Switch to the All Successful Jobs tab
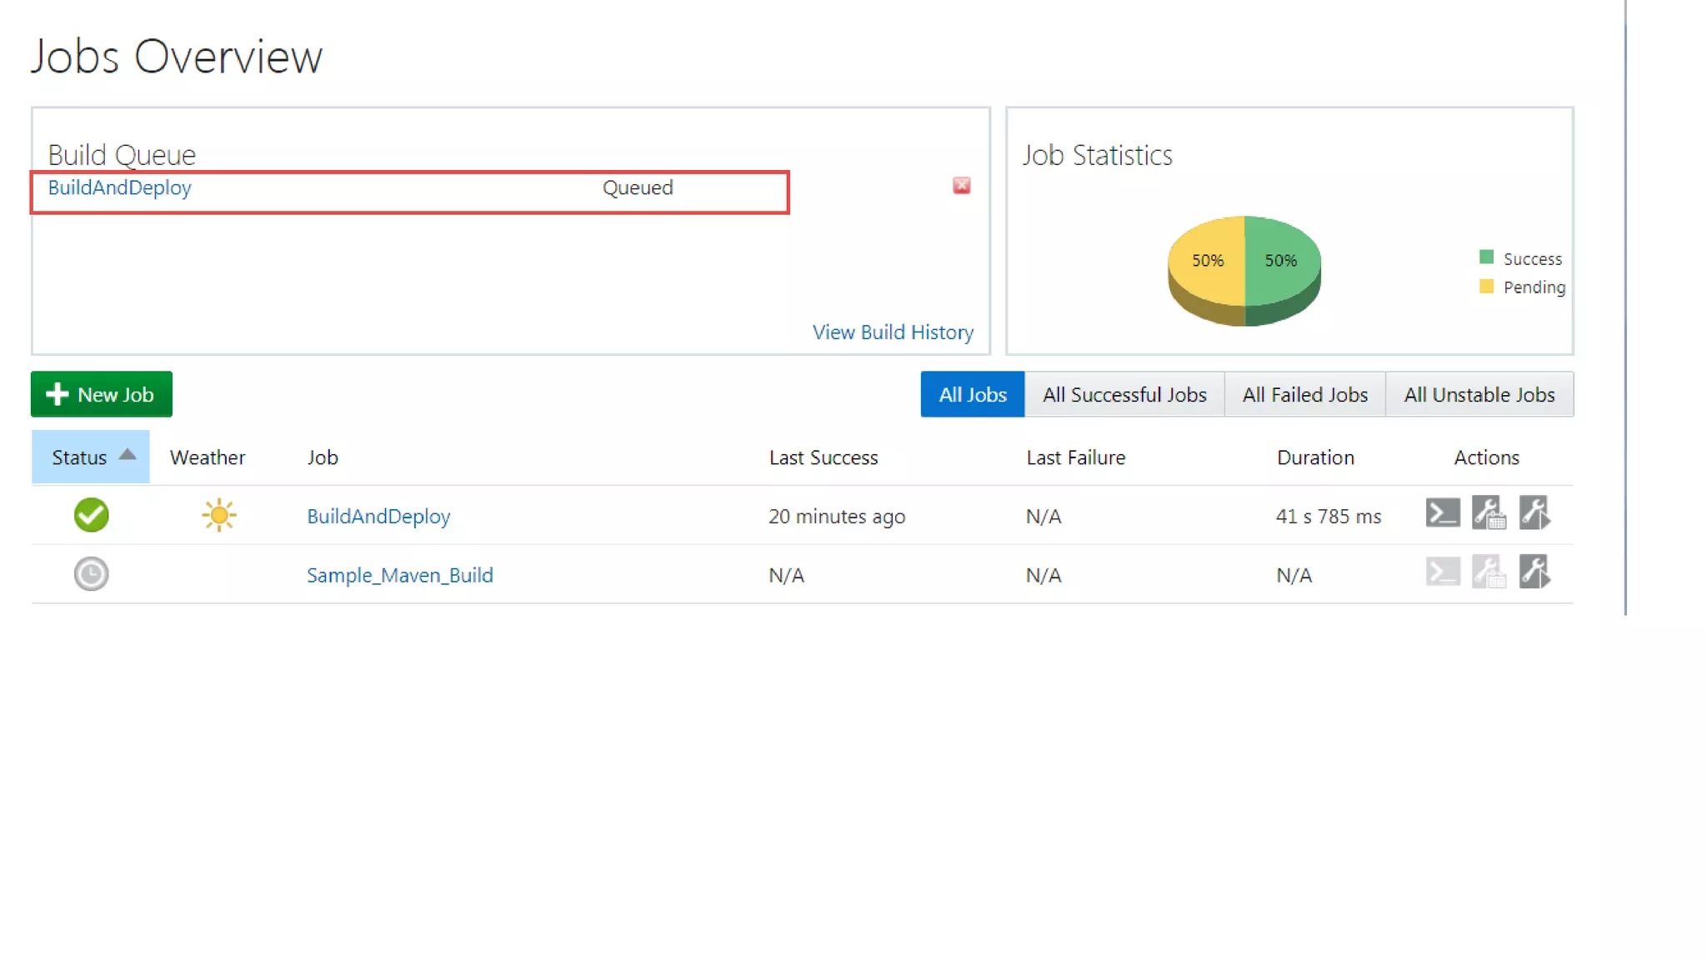This screenshot has width=1707, height=960. (1124, 395)
